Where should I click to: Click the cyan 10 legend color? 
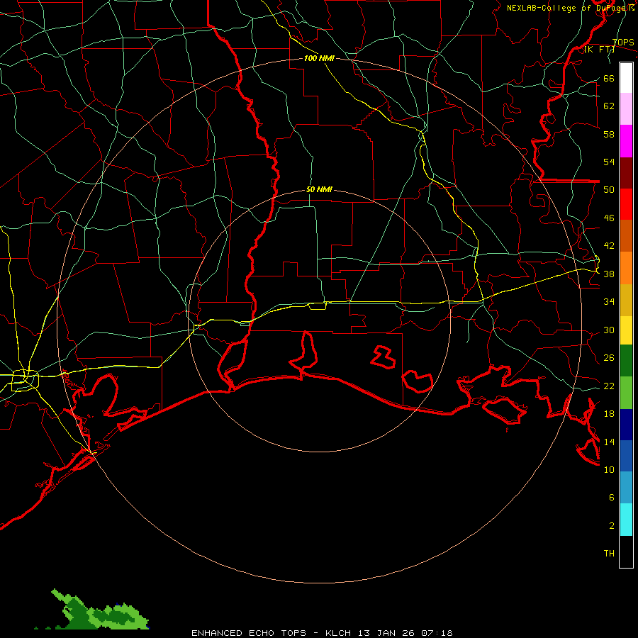(x=626, y=520)
